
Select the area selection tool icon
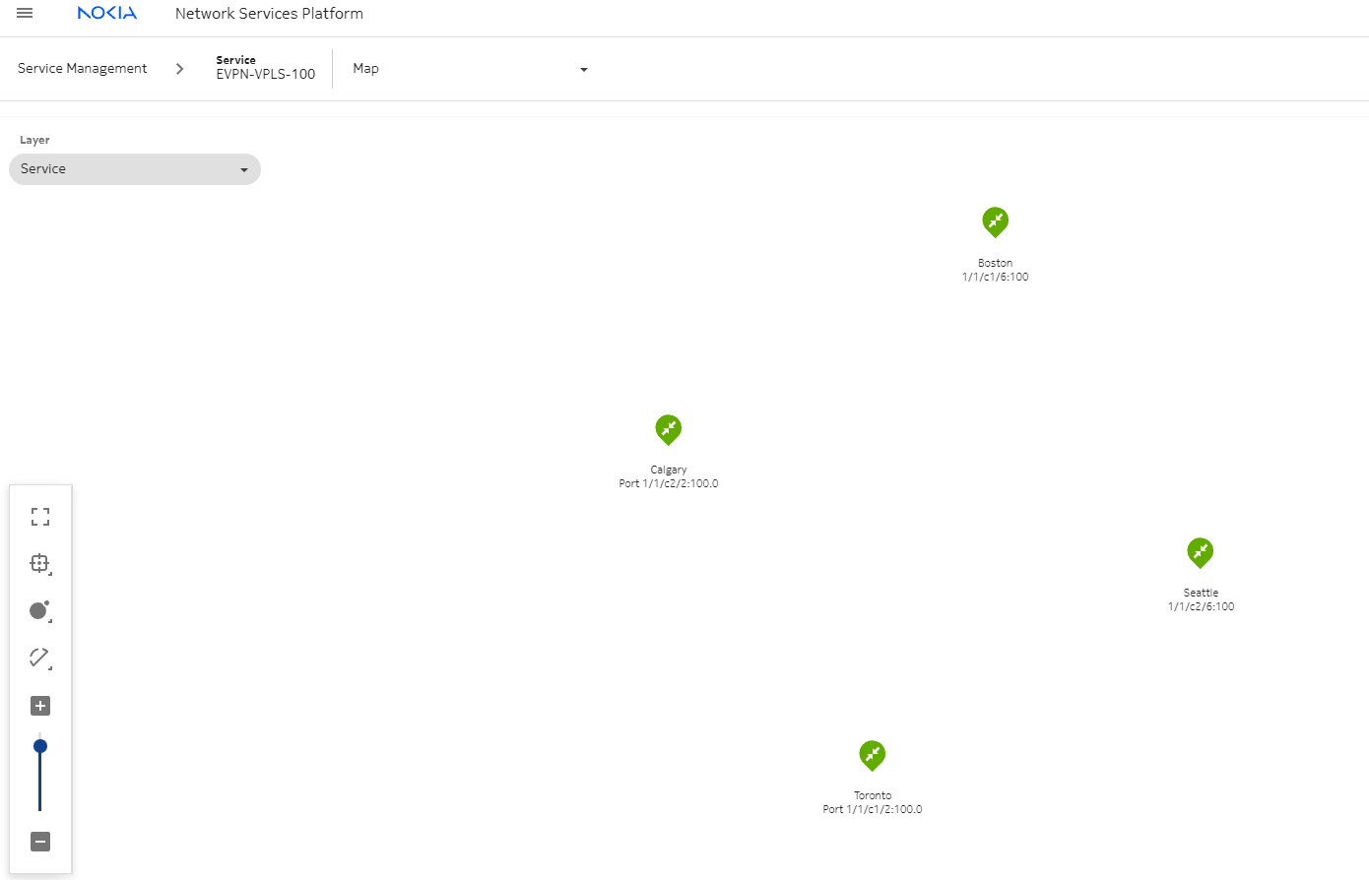(40, 564)
